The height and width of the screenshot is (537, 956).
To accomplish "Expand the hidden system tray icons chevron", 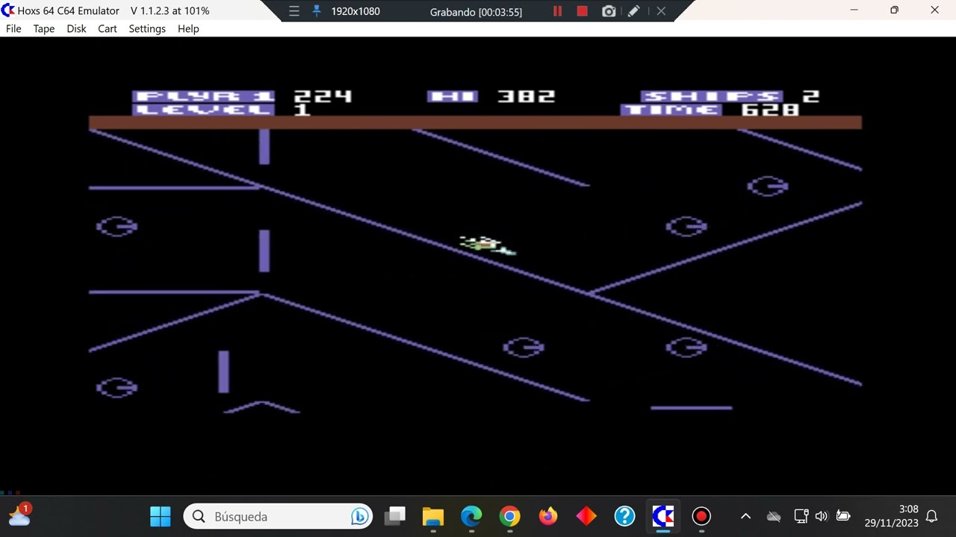I will click(x=745, y=516).
